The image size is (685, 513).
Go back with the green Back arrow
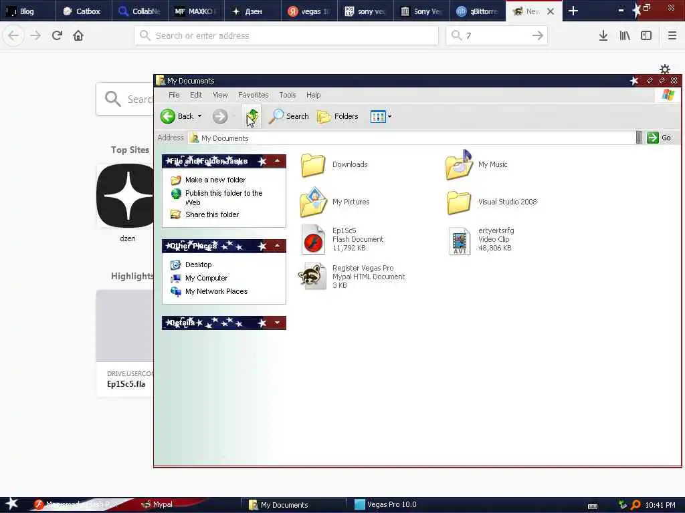(x=168, y=116)
